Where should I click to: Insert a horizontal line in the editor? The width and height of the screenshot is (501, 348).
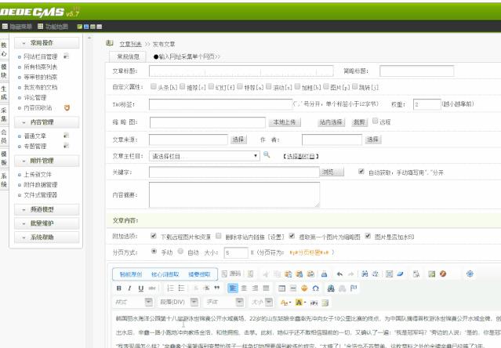point(293,288)
